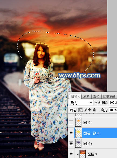The image size is (117, 158).
Task: Switch to the 通道 tab
Action: [x=86, y=97]
